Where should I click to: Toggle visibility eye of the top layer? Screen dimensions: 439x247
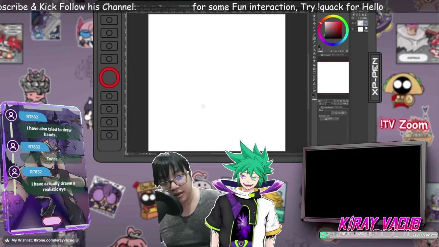(353, 23)
